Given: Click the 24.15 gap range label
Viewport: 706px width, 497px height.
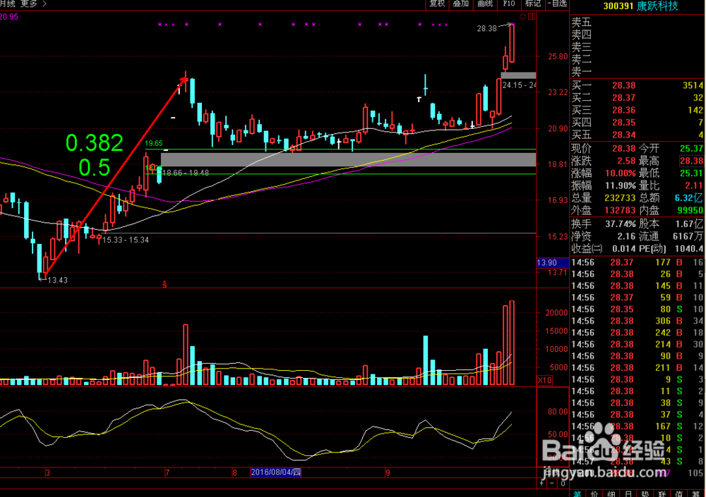Looking at the screenshot, I should click(x=519, y=85).
